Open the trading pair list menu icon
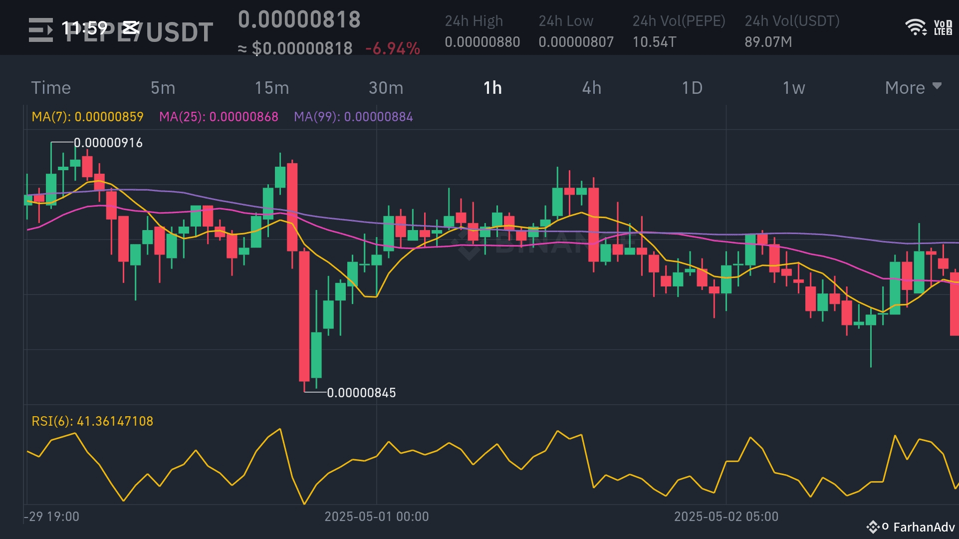Screen dimensions: 959x539 pos(40,30)
